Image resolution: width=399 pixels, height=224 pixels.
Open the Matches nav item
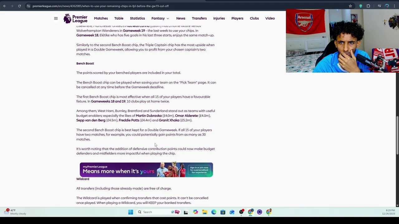[101, 18]
